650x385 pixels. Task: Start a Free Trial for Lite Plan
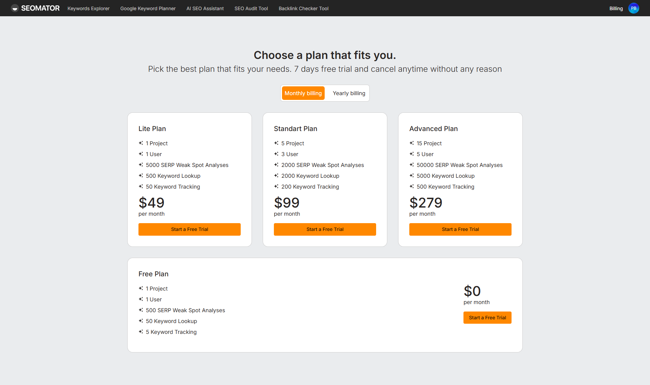pyautogui.click(x=189, y=229)
